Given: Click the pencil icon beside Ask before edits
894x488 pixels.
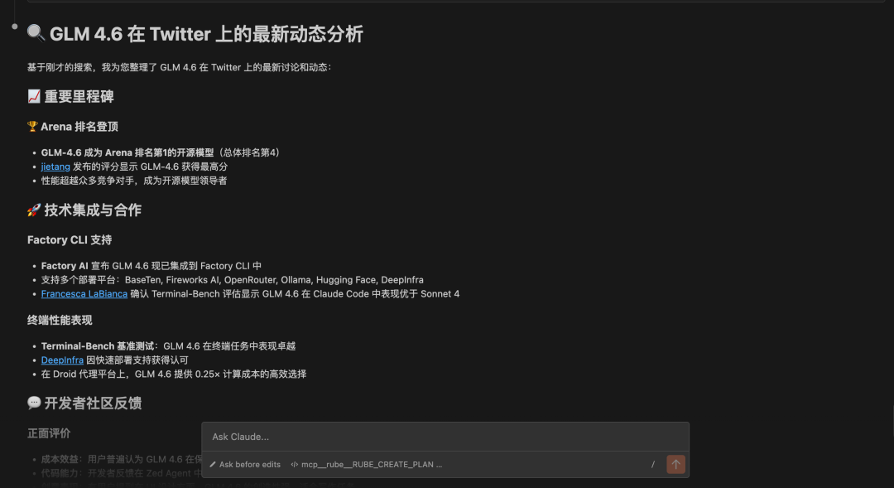Looking at the screenshot, I should 213,465.
